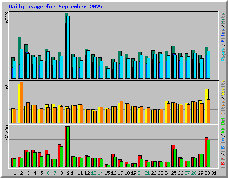The image size is (228, 178).
Task: Click day 29 on the x-axis
Action: (x=200, y=173)
